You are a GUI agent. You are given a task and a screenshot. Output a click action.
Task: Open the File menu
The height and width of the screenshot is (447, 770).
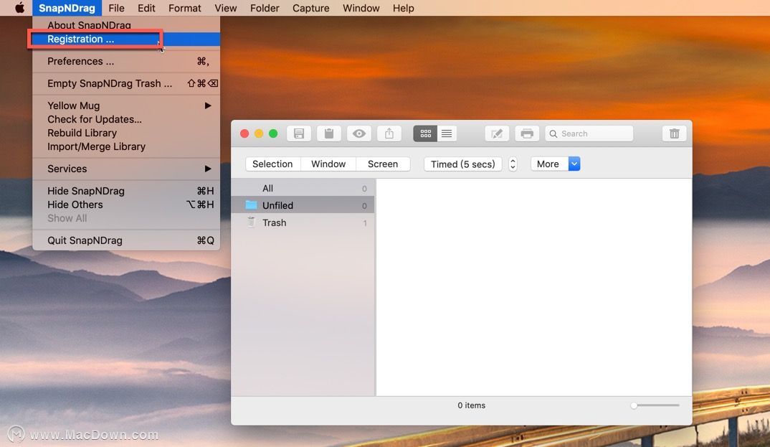click(x=116, y=8)
